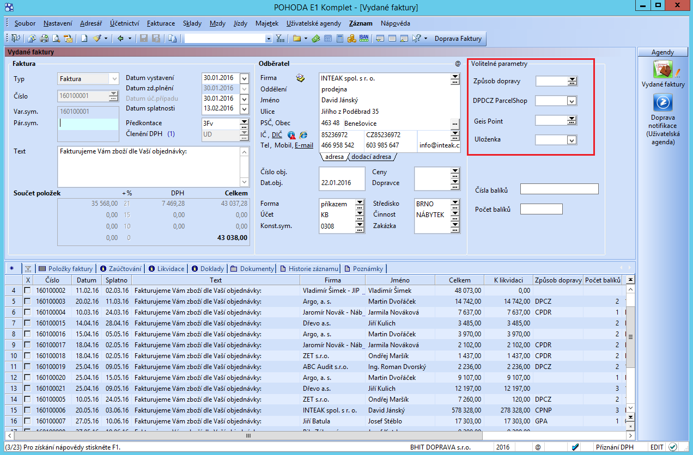Click the info warning icon beside DIČ
The width and height of the screenshot is (693, 455).
pos(291,134)
